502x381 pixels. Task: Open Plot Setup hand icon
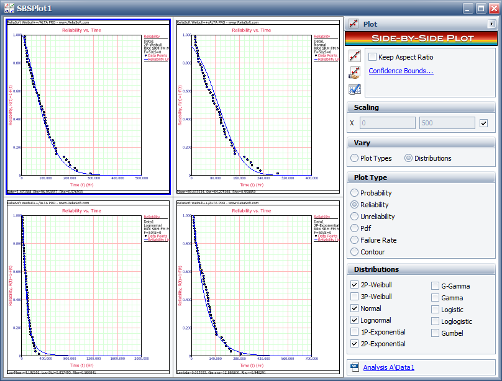coord(355,73)
